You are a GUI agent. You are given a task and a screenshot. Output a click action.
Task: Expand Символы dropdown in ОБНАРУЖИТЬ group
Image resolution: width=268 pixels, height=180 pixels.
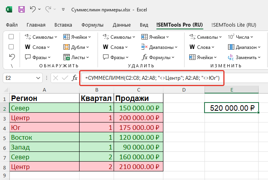(41, 37)
